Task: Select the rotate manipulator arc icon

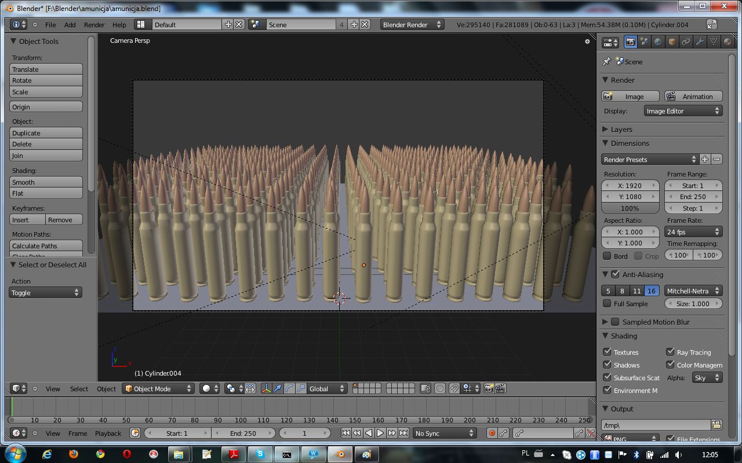Action: tap(289, 389)
